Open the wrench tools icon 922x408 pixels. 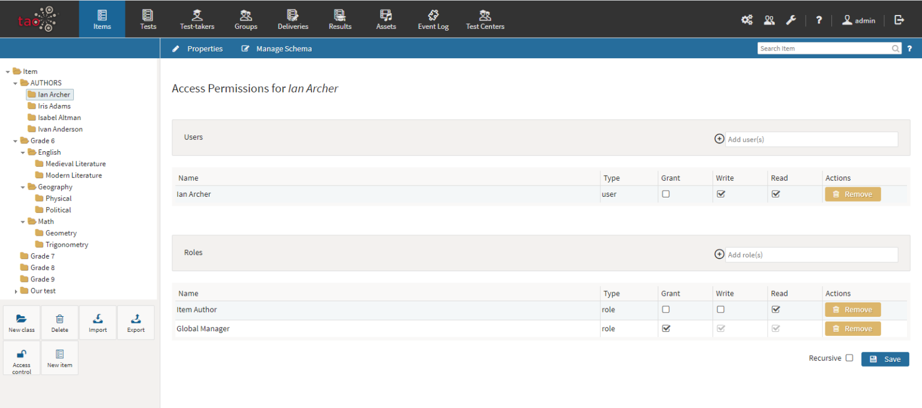(x=791, y=20)
